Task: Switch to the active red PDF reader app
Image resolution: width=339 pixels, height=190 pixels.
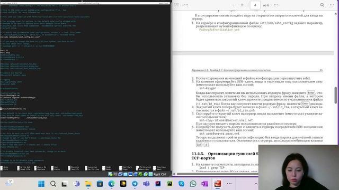Action: (x=218, y=184)
